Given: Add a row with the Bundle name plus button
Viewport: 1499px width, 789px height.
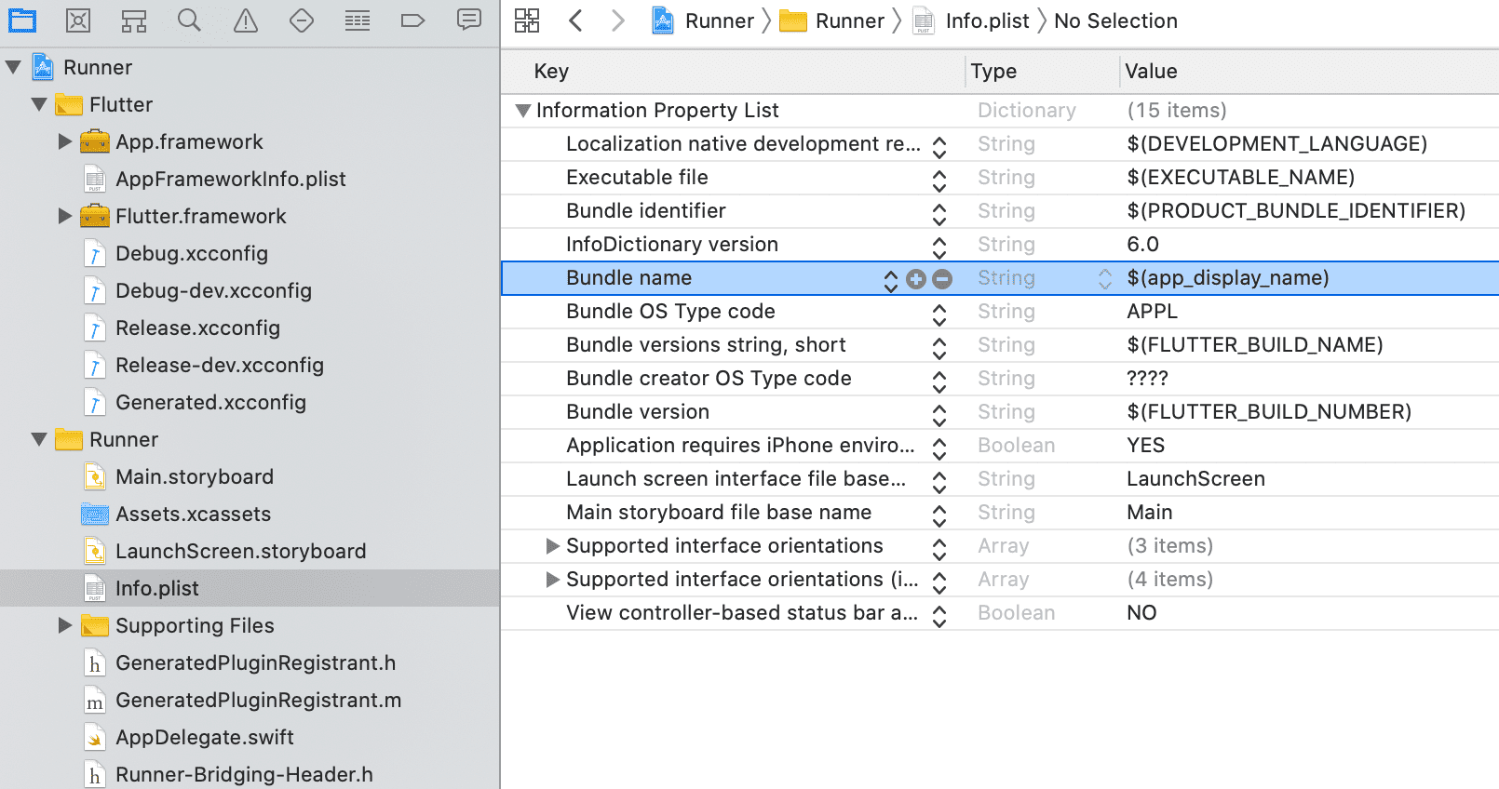Looking at the screenshot, I should point(916,279).
